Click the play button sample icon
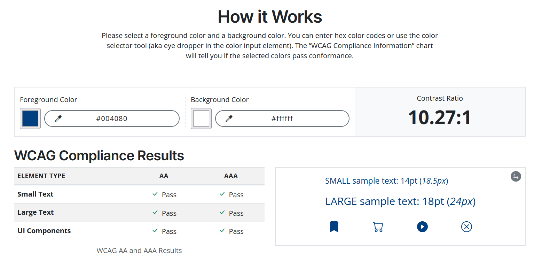 [x=422, y=227]
